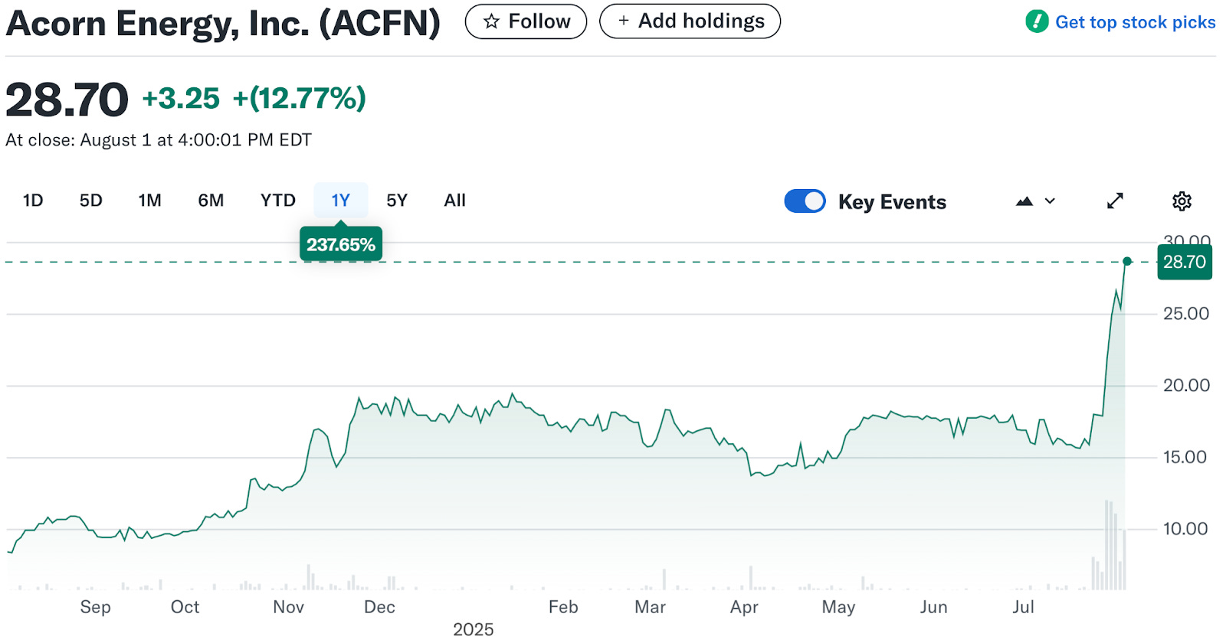1226x643 pixels.
Task: Click the May label on time axis
Action: click(838, 607)
